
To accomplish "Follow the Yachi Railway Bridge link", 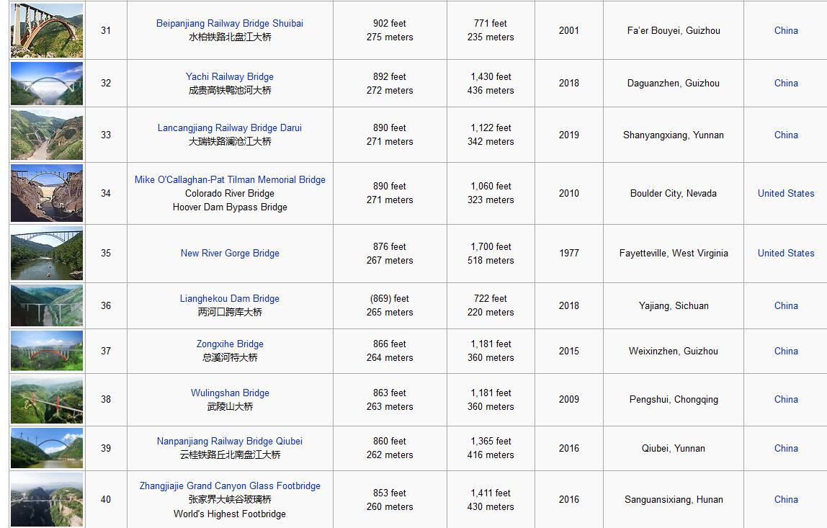I will click(230, 76).
